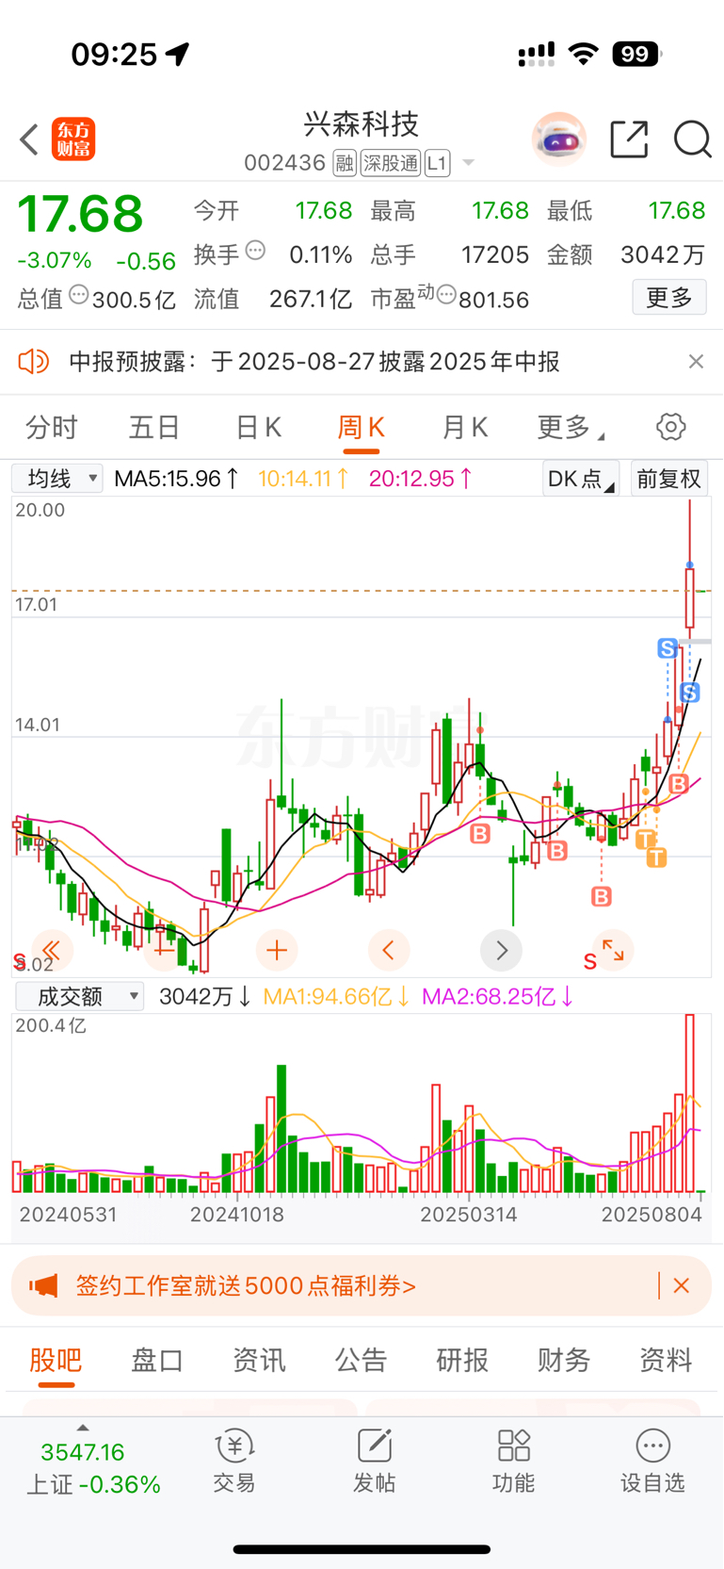Viewport: 724px width, 1569px height.
Task: Open the DK点 dropdown
Action: (581, 479)
